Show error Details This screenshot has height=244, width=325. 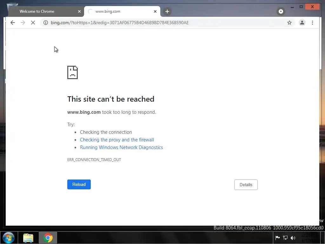pyautogui.click(x=246, y=185)
